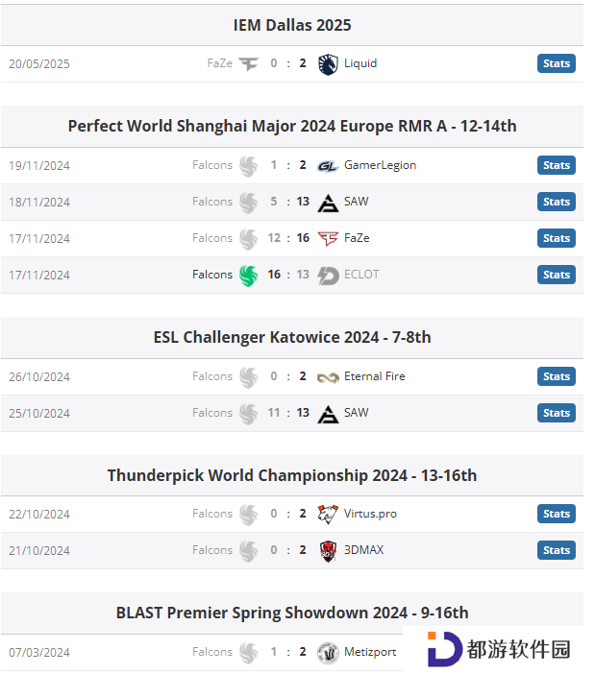The height and width of the screenshot is (674, 595).
Task: Click the Eternal Fire infinity logo
Action: click(328, 377)
